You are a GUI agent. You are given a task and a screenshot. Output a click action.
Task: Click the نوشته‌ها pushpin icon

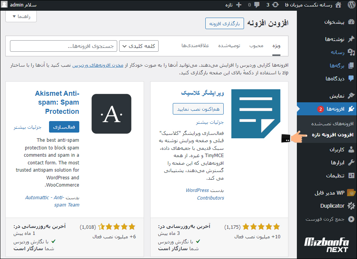(x=351, y=39)
